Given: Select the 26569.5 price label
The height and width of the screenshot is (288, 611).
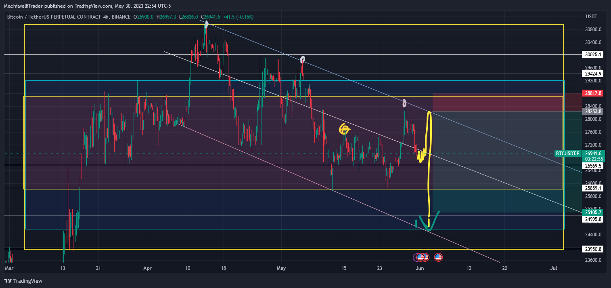Looking at the screenshot, I should pos(593,166).
